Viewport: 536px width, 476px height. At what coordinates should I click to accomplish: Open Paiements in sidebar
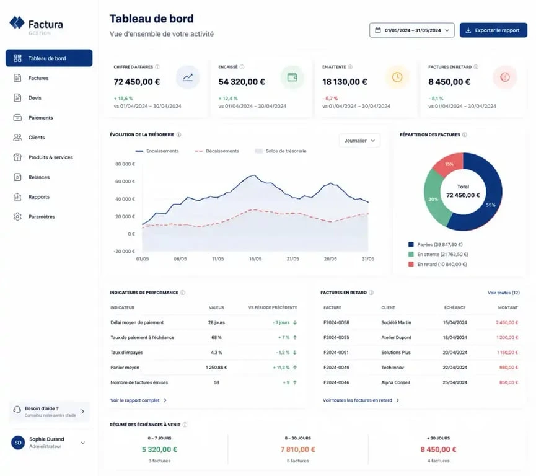coord(49,118)
